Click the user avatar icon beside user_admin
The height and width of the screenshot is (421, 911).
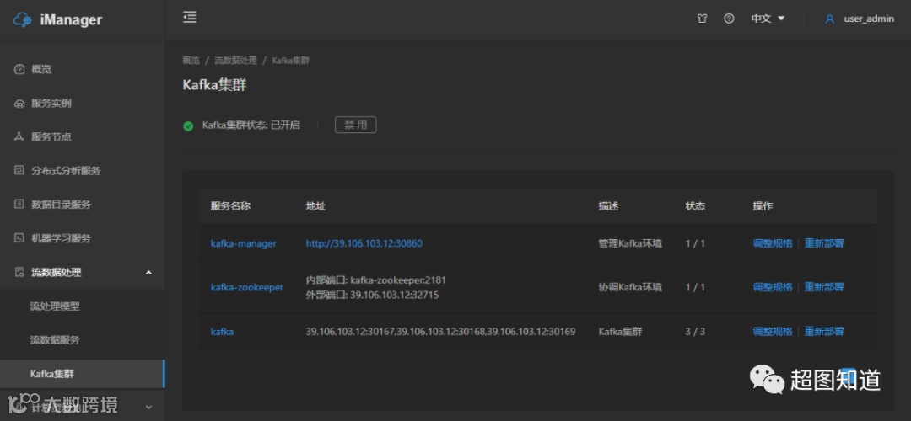pos(830,19)
